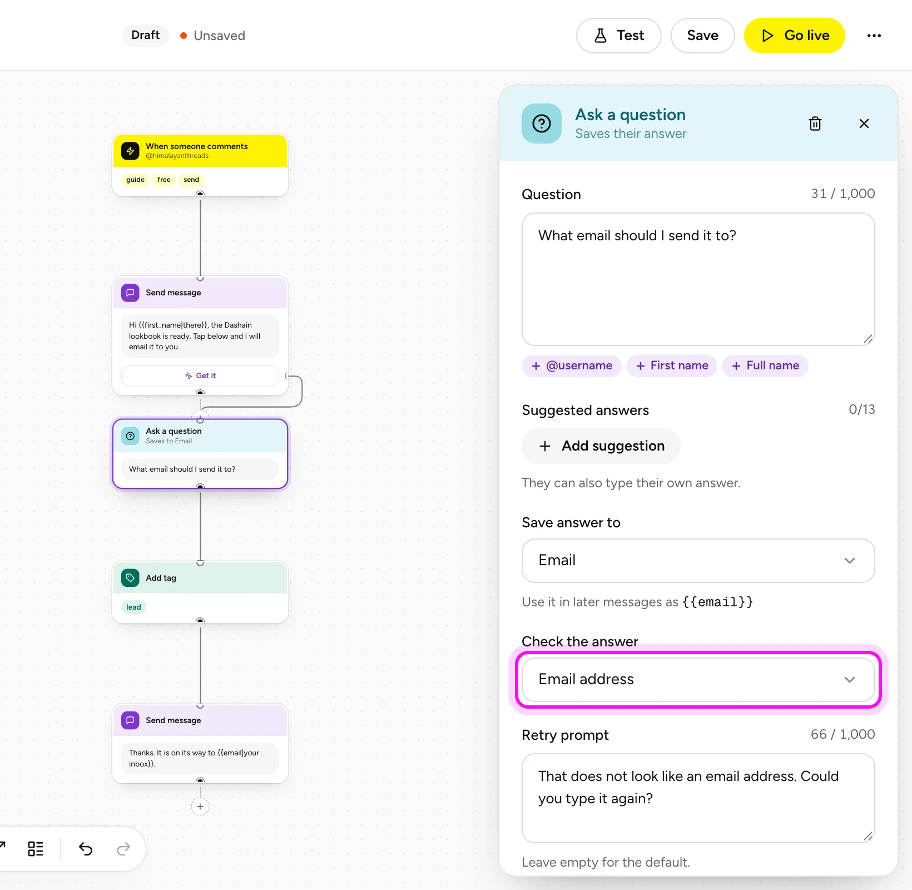Click the Add tag node icon

click(x=130, y=578)
